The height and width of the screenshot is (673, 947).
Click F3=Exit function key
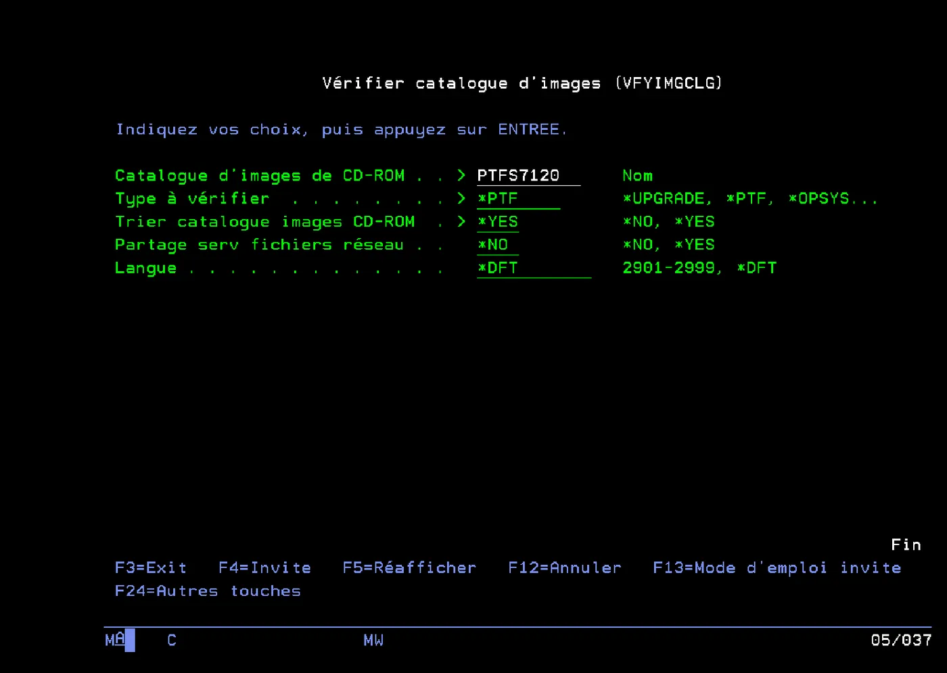[x=150, y=568]
